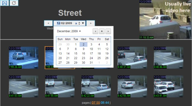
Task: Pick December 27 in calendar
Action: [x=60, y=63]
